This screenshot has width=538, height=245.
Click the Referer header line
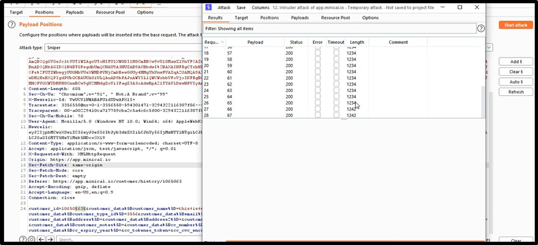pos(105,181)
